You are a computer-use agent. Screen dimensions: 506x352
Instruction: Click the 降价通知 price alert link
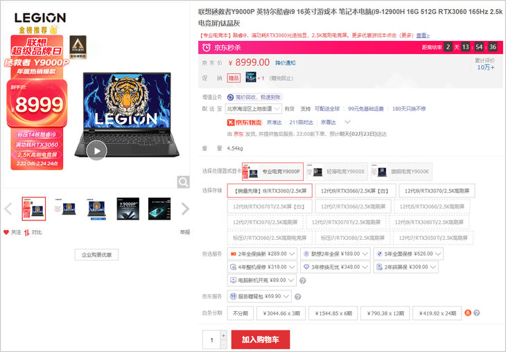(286, 63)
